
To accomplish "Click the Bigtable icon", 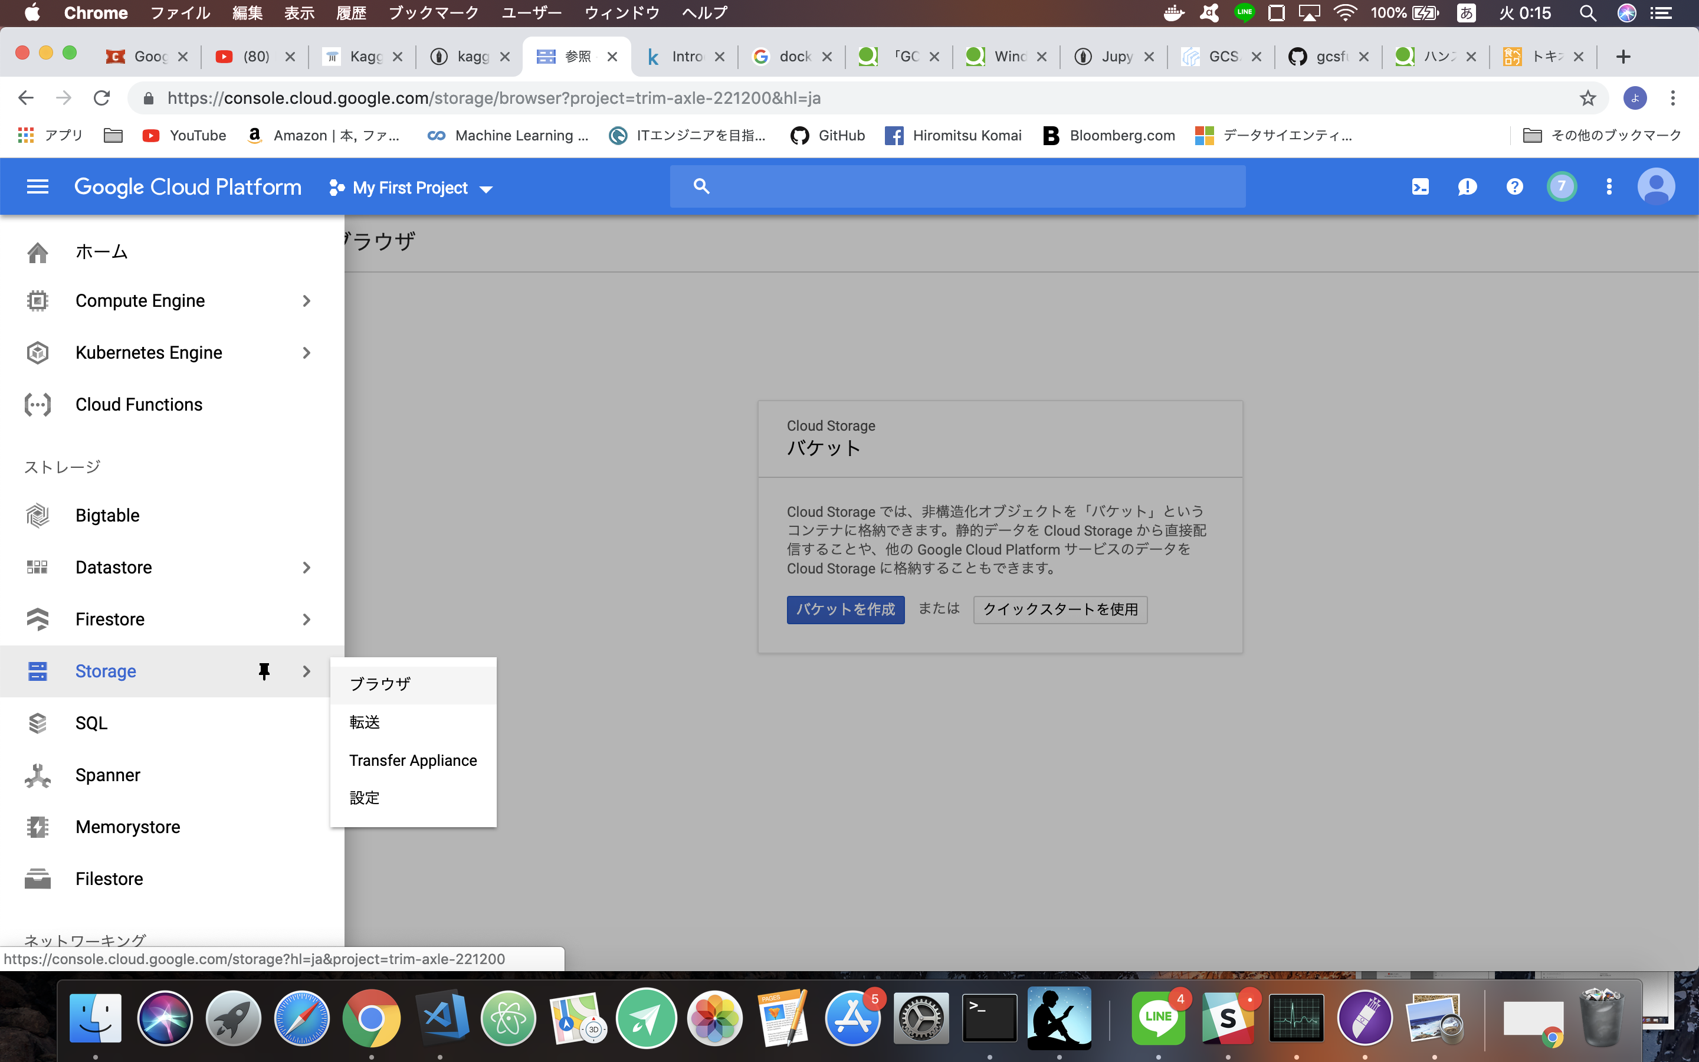I will [x=37, y=516].
